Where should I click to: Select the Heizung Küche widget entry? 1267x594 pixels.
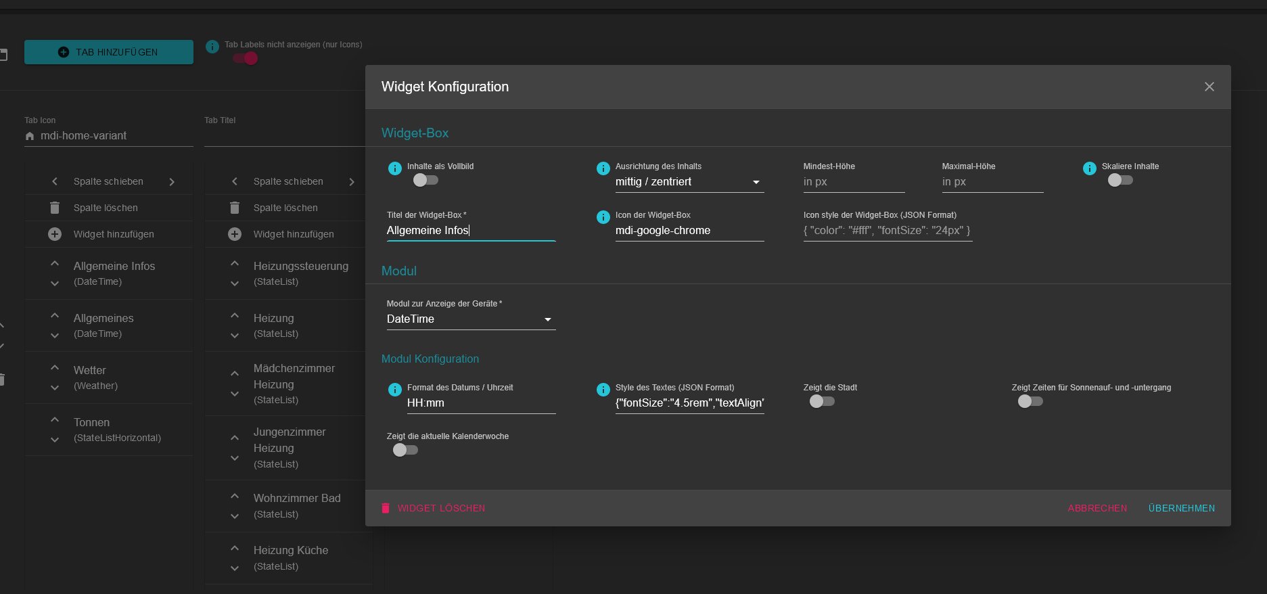(x=288, y=558)
